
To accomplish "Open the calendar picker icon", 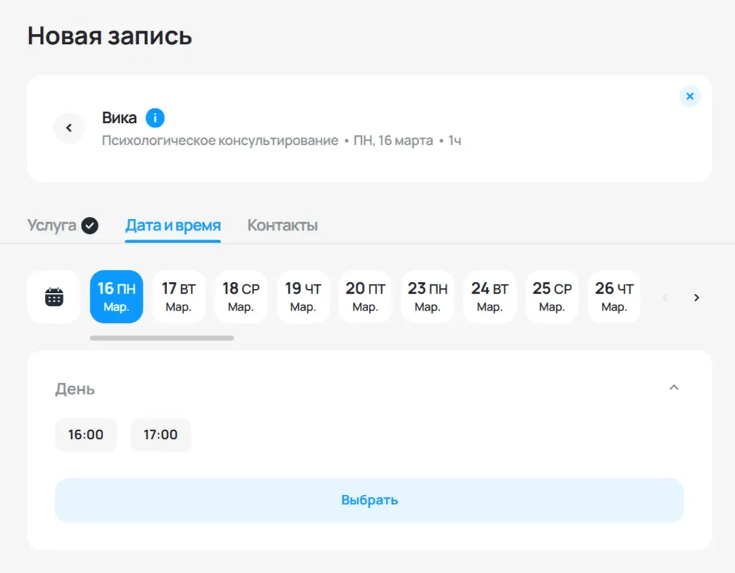I will click(x=54, y=296).
